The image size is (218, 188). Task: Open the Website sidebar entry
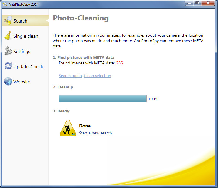(22, 82)
